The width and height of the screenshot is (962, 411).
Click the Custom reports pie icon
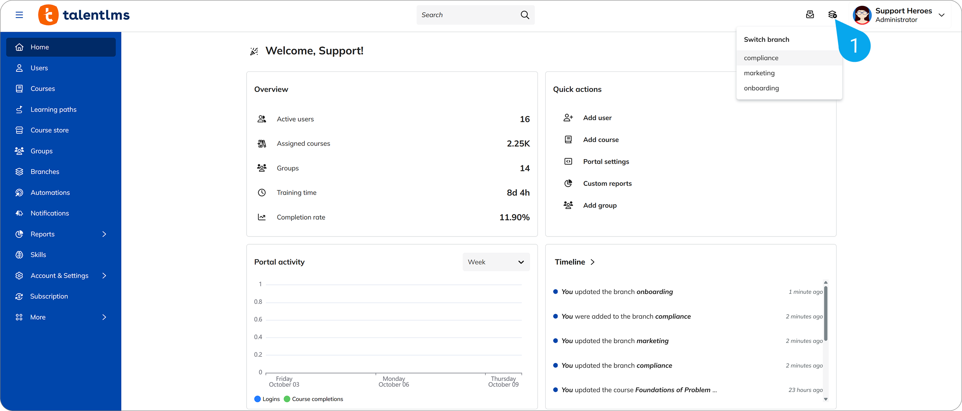click(568, 183)
